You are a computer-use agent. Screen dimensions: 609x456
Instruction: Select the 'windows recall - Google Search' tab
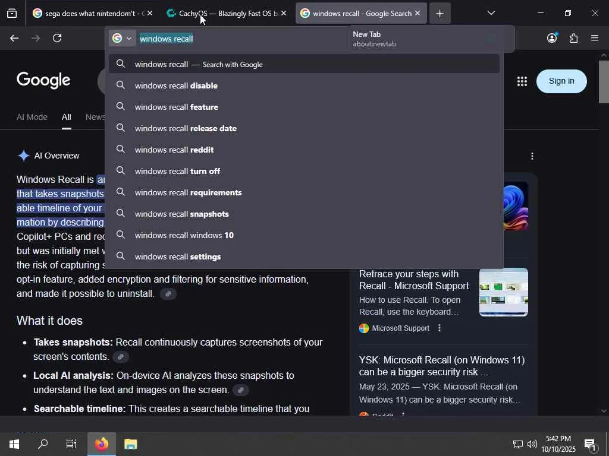[361, 14]
